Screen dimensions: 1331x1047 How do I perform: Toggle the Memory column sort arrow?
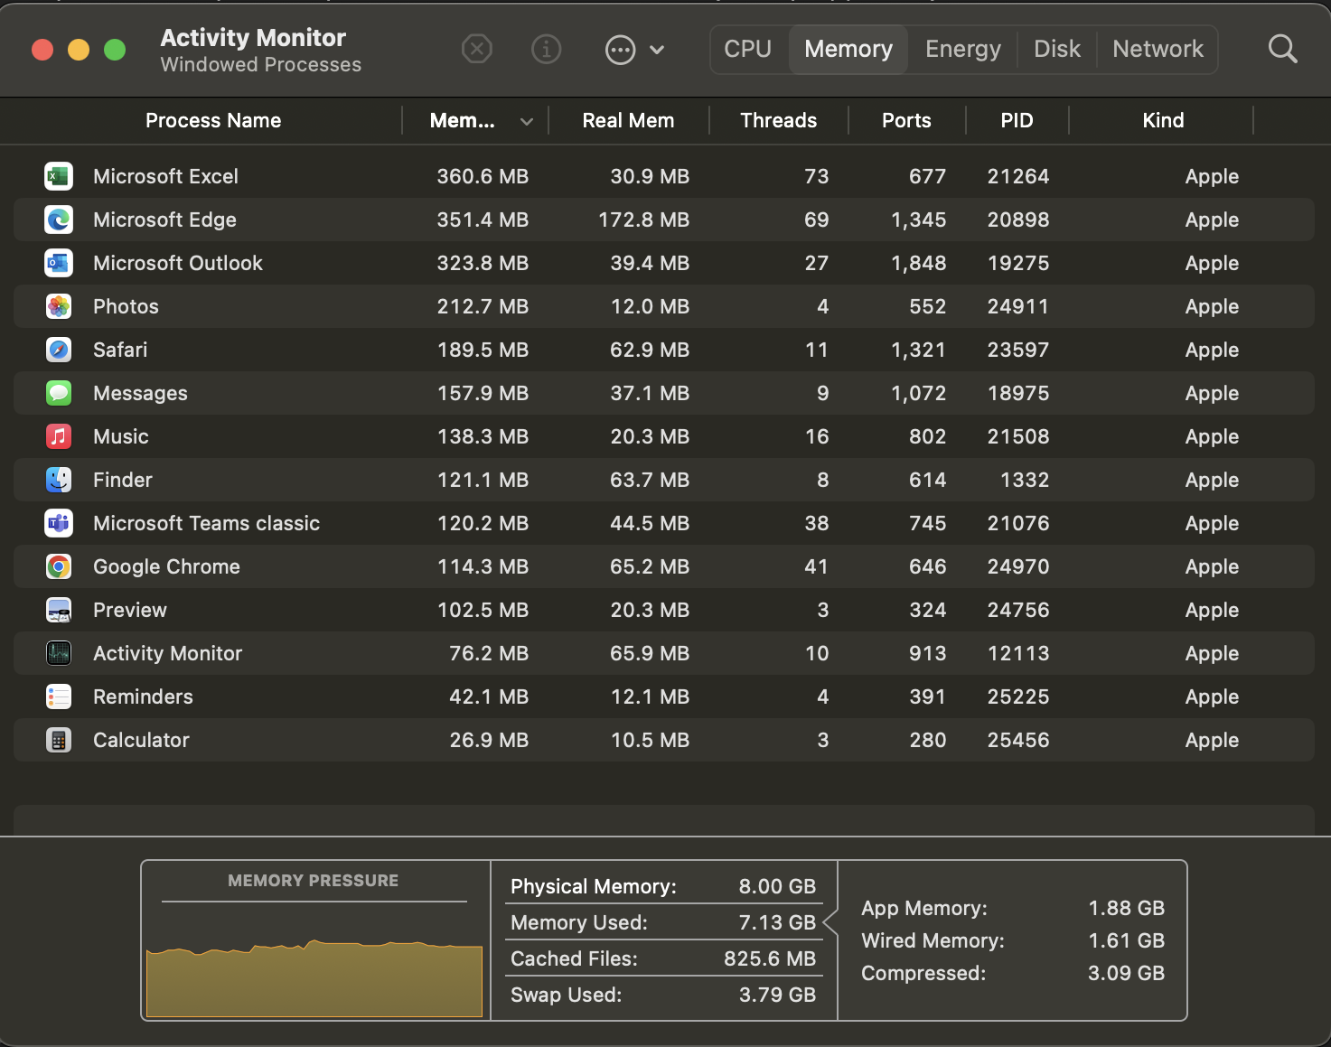(527, 121)
